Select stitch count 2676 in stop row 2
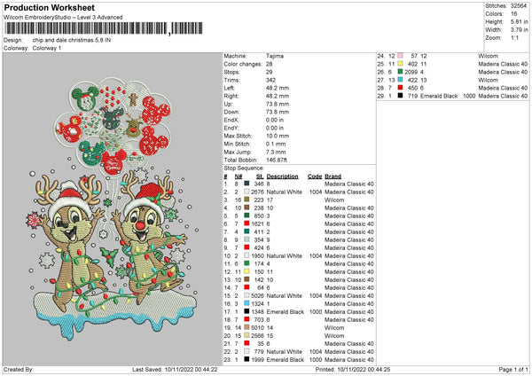The width and height of the screenshot is (532, 376). (x=257, y=192)
